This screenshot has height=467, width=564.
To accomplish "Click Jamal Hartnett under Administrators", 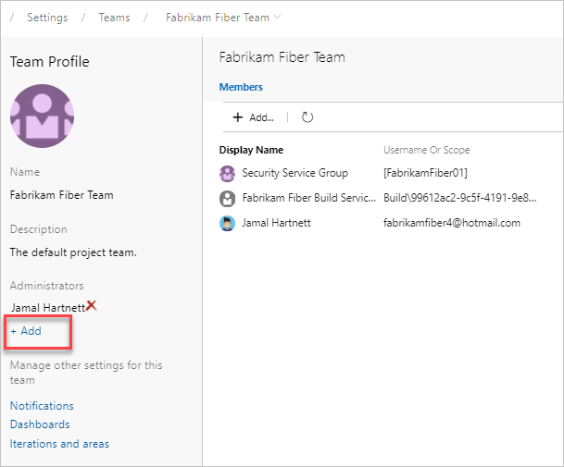I will pyautogui.click(x=48, y=308).
